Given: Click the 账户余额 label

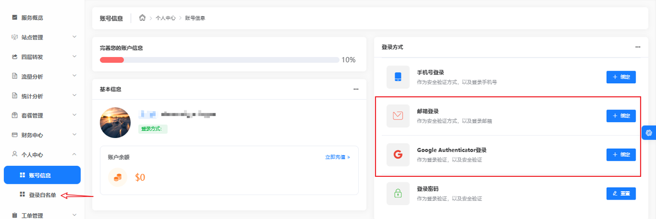Looking at the screenshot, I should click(x=118, y=157).
